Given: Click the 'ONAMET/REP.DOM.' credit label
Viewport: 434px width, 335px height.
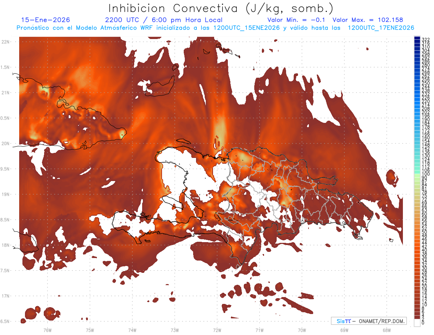Looking at the screenshot, I should (x=382, y=321).
